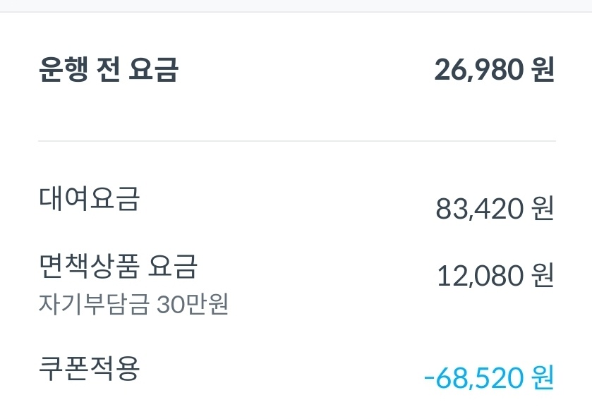592x419 pixels.
Task: Tap the 대여요금 label
Action: click(x=89, y=199)
